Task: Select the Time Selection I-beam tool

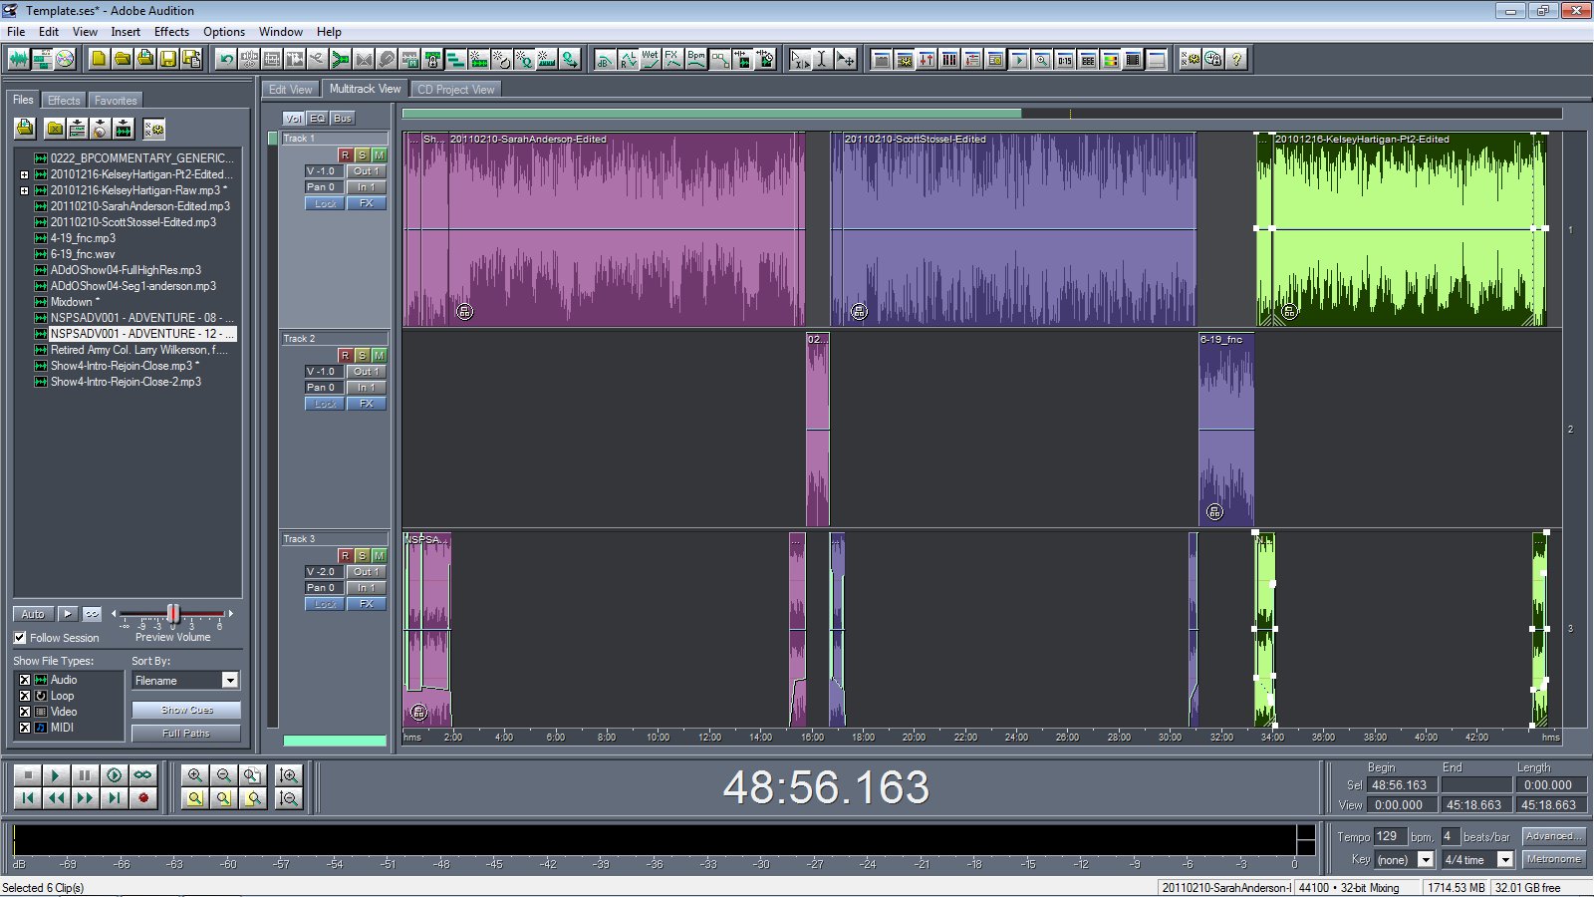Action: pos(822,59)
